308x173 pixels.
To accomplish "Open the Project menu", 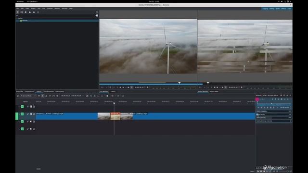I will [x=33, y=9].
